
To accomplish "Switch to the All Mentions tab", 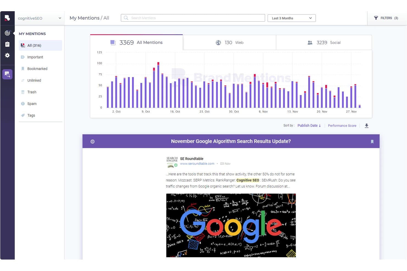I will pyautogui.click(x=136, y=43).
